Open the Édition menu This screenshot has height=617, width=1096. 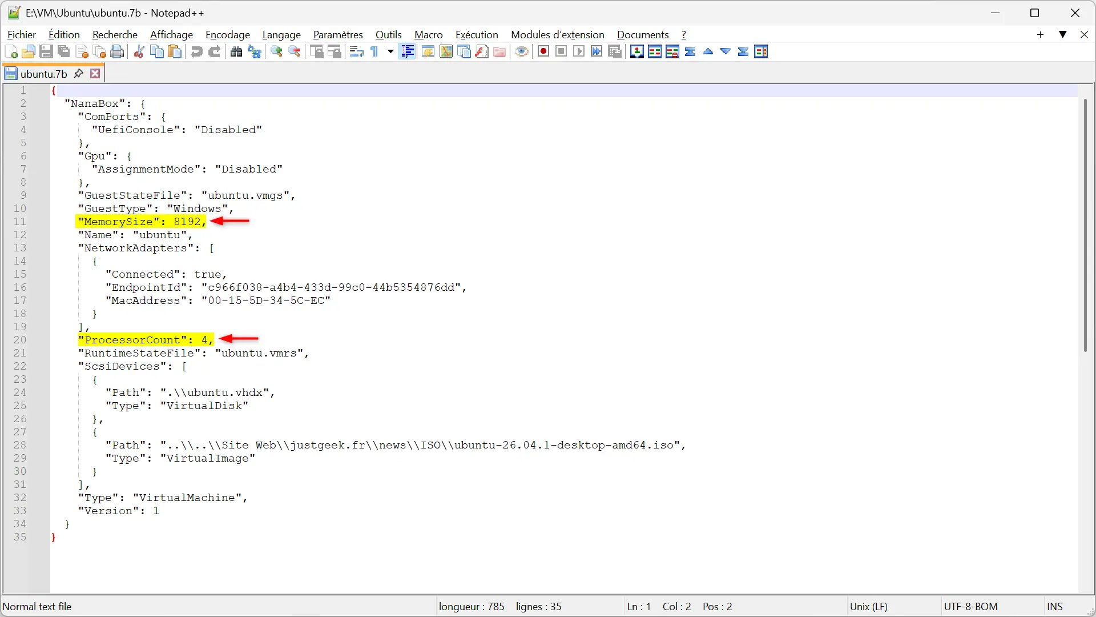click(x=64, y=35)
